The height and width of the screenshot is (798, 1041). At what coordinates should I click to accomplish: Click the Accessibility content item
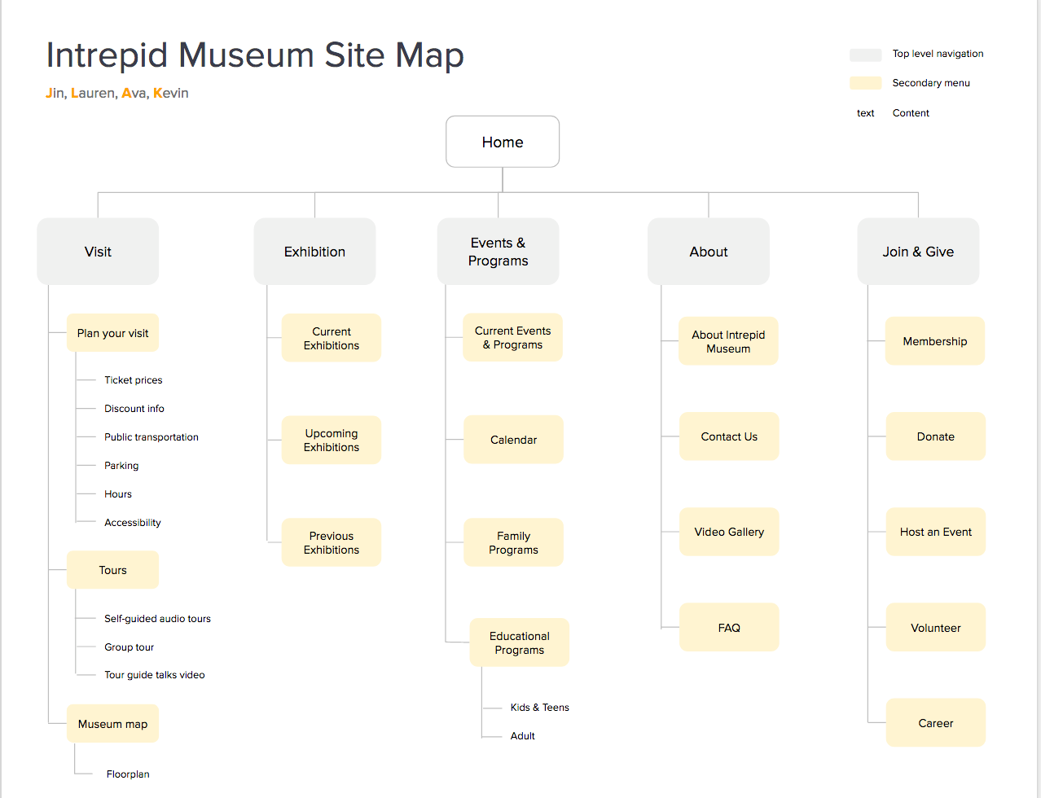click(133, 523)
